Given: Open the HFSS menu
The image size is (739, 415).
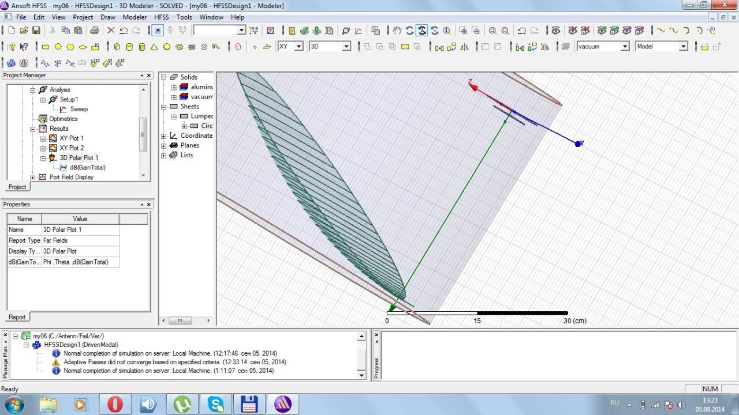Looking at the screenshot, I should [162, 17].
